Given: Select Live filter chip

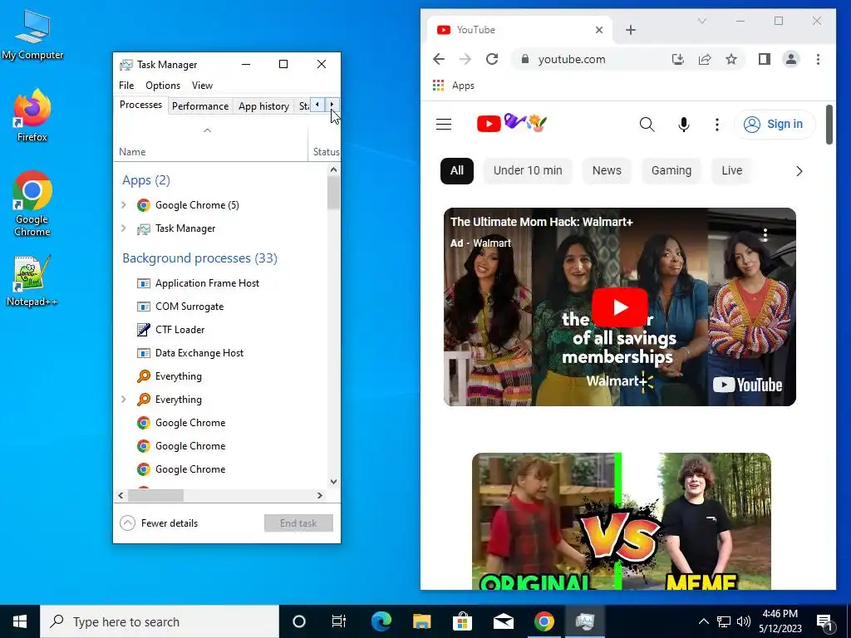Looking at the screenshot, I should coord(731,170).
